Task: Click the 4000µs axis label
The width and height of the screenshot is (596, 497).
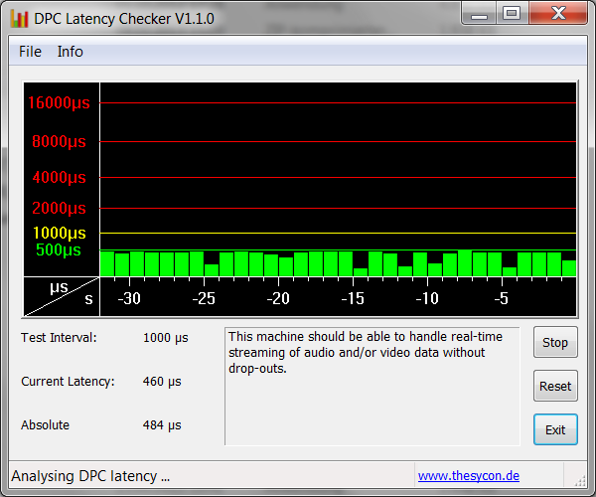Action: [x=59, y=177]
